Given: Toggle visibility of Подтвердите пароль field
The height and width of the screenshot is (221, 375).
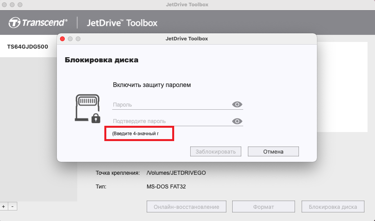Looking at the screenshot, I should tap(237, 121).
